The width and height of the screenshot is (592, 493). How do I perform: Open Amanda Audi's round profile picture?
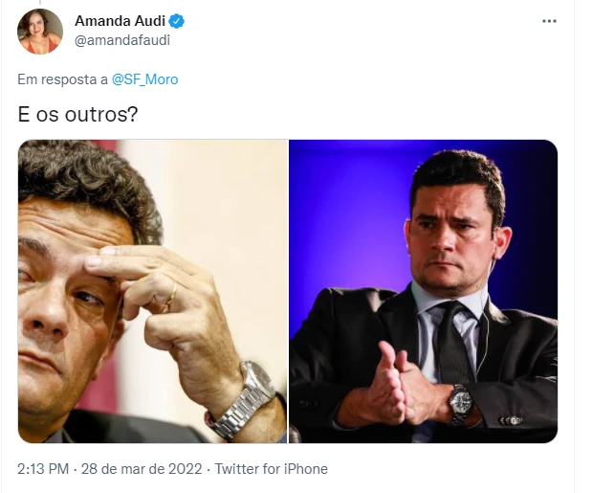40,32
